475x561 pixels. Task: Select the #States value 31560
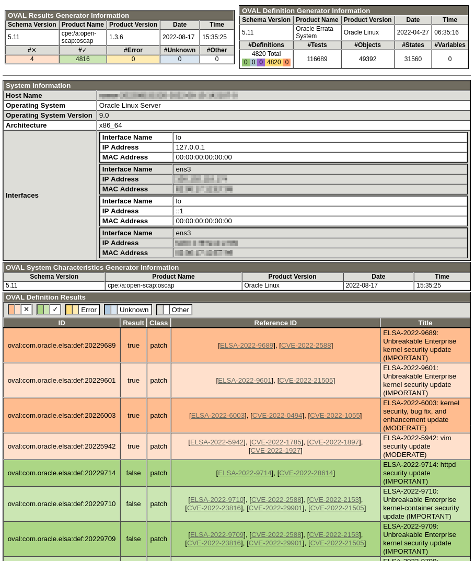point(413,59)
